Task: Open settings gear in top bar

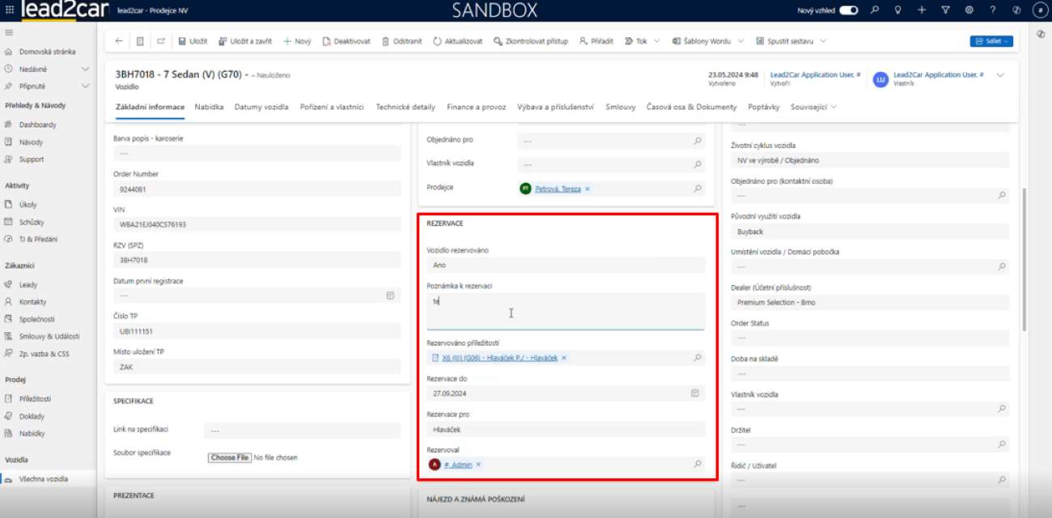Action: click(969, 11)
